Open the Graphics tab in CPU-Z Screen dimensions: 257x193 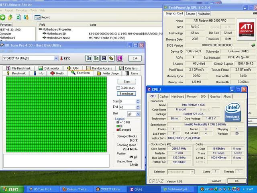click(215, 96)
